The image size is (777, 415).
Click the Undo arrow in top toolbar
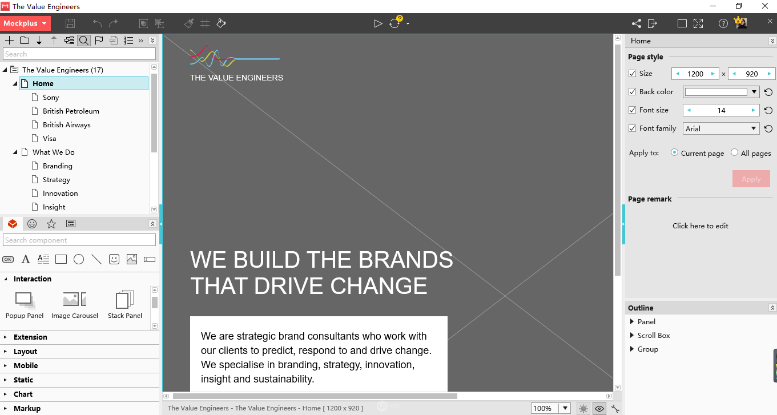[98, 23]
